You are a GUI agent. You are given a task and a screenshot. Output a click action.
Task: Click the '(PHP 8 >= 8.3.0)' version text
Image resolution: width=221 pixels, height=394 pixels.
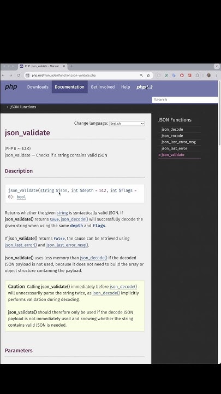click(18, 148)
